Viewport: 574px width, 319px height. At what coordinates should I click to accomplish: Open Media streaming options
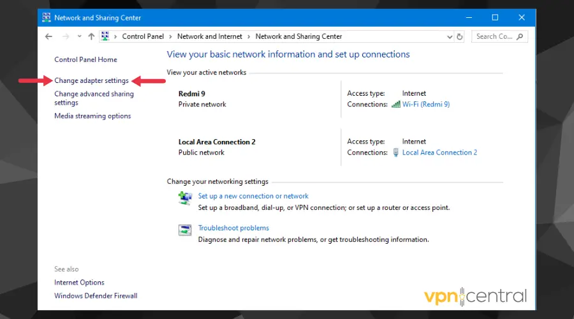click(x=92, y=115)
